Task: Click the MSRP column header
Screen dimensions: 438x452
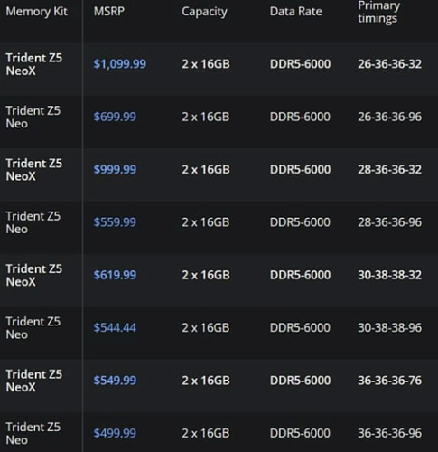Action: coord(109,12)
